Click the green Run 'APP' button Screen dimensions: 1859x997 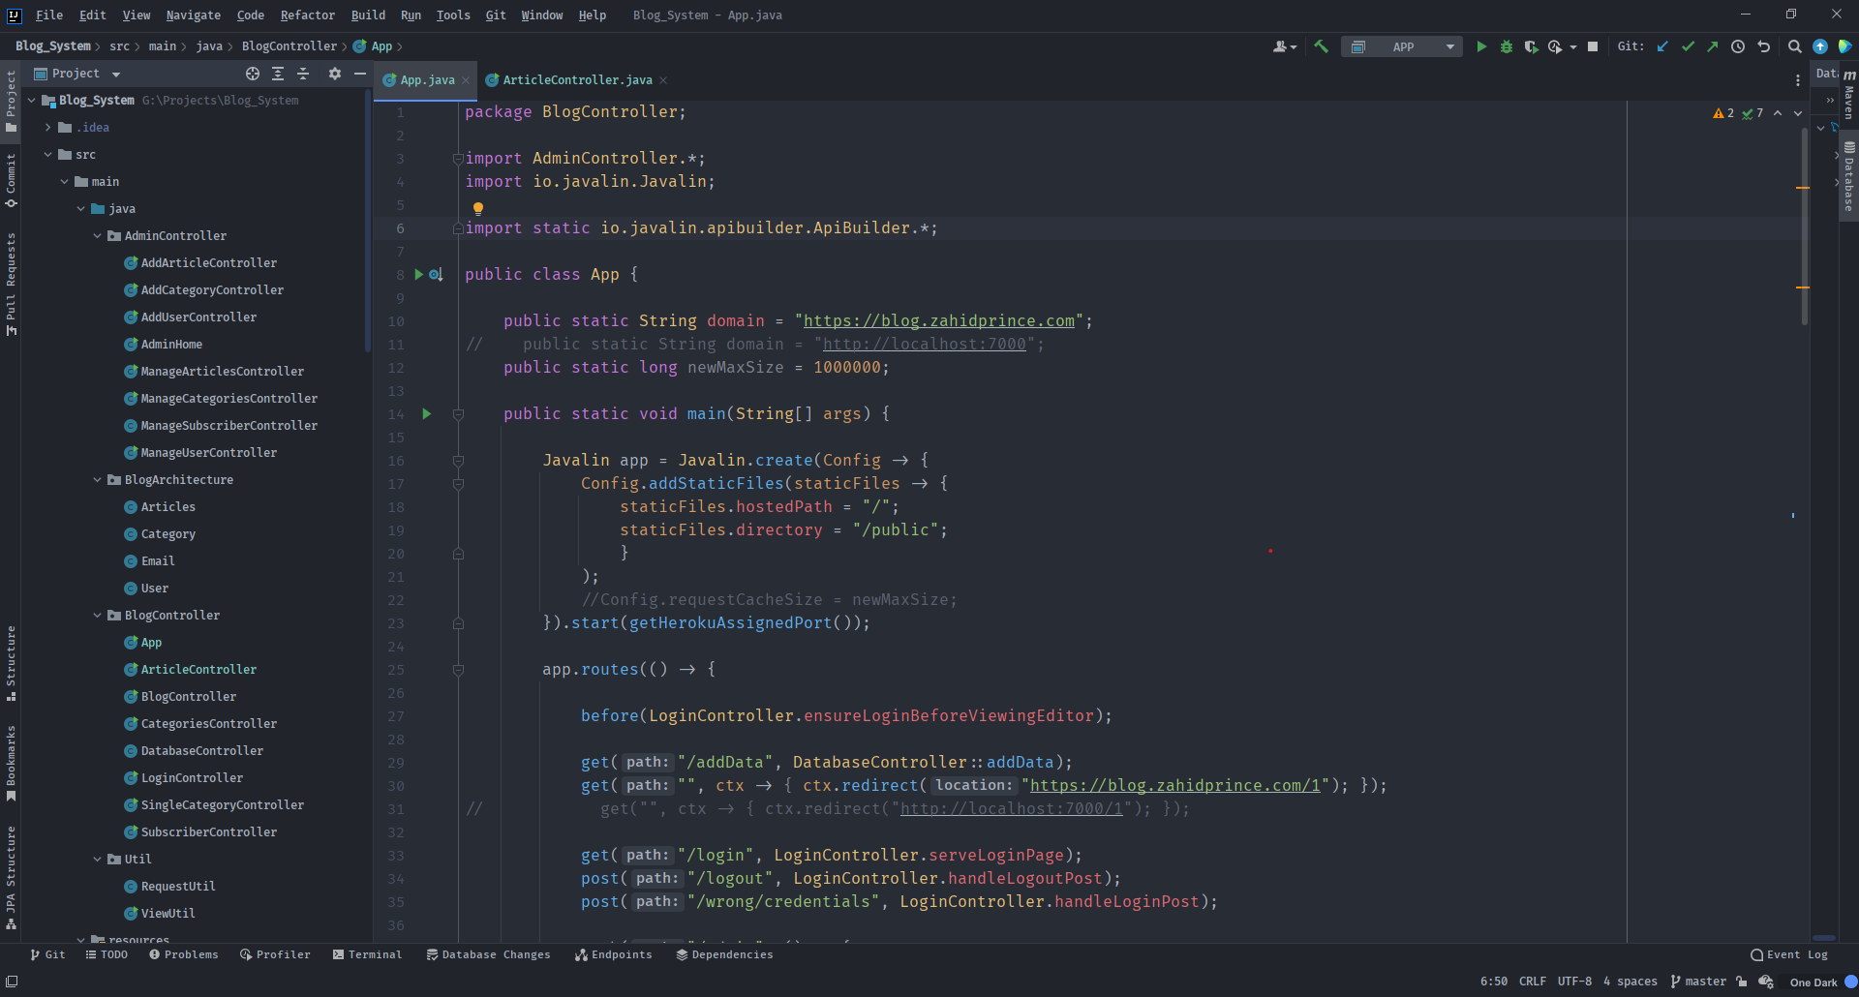(1480, 46)
